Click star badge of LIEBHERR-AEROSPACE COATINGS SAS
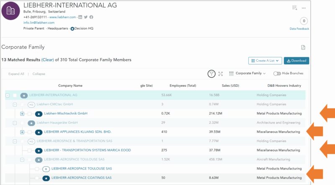 pos(46,178)
